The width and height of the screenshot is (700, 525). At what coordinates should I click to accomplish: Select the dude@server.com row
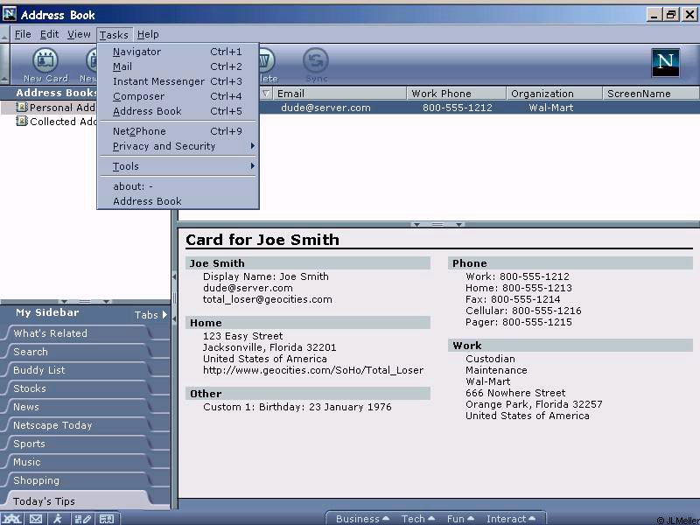pos(479,108)
